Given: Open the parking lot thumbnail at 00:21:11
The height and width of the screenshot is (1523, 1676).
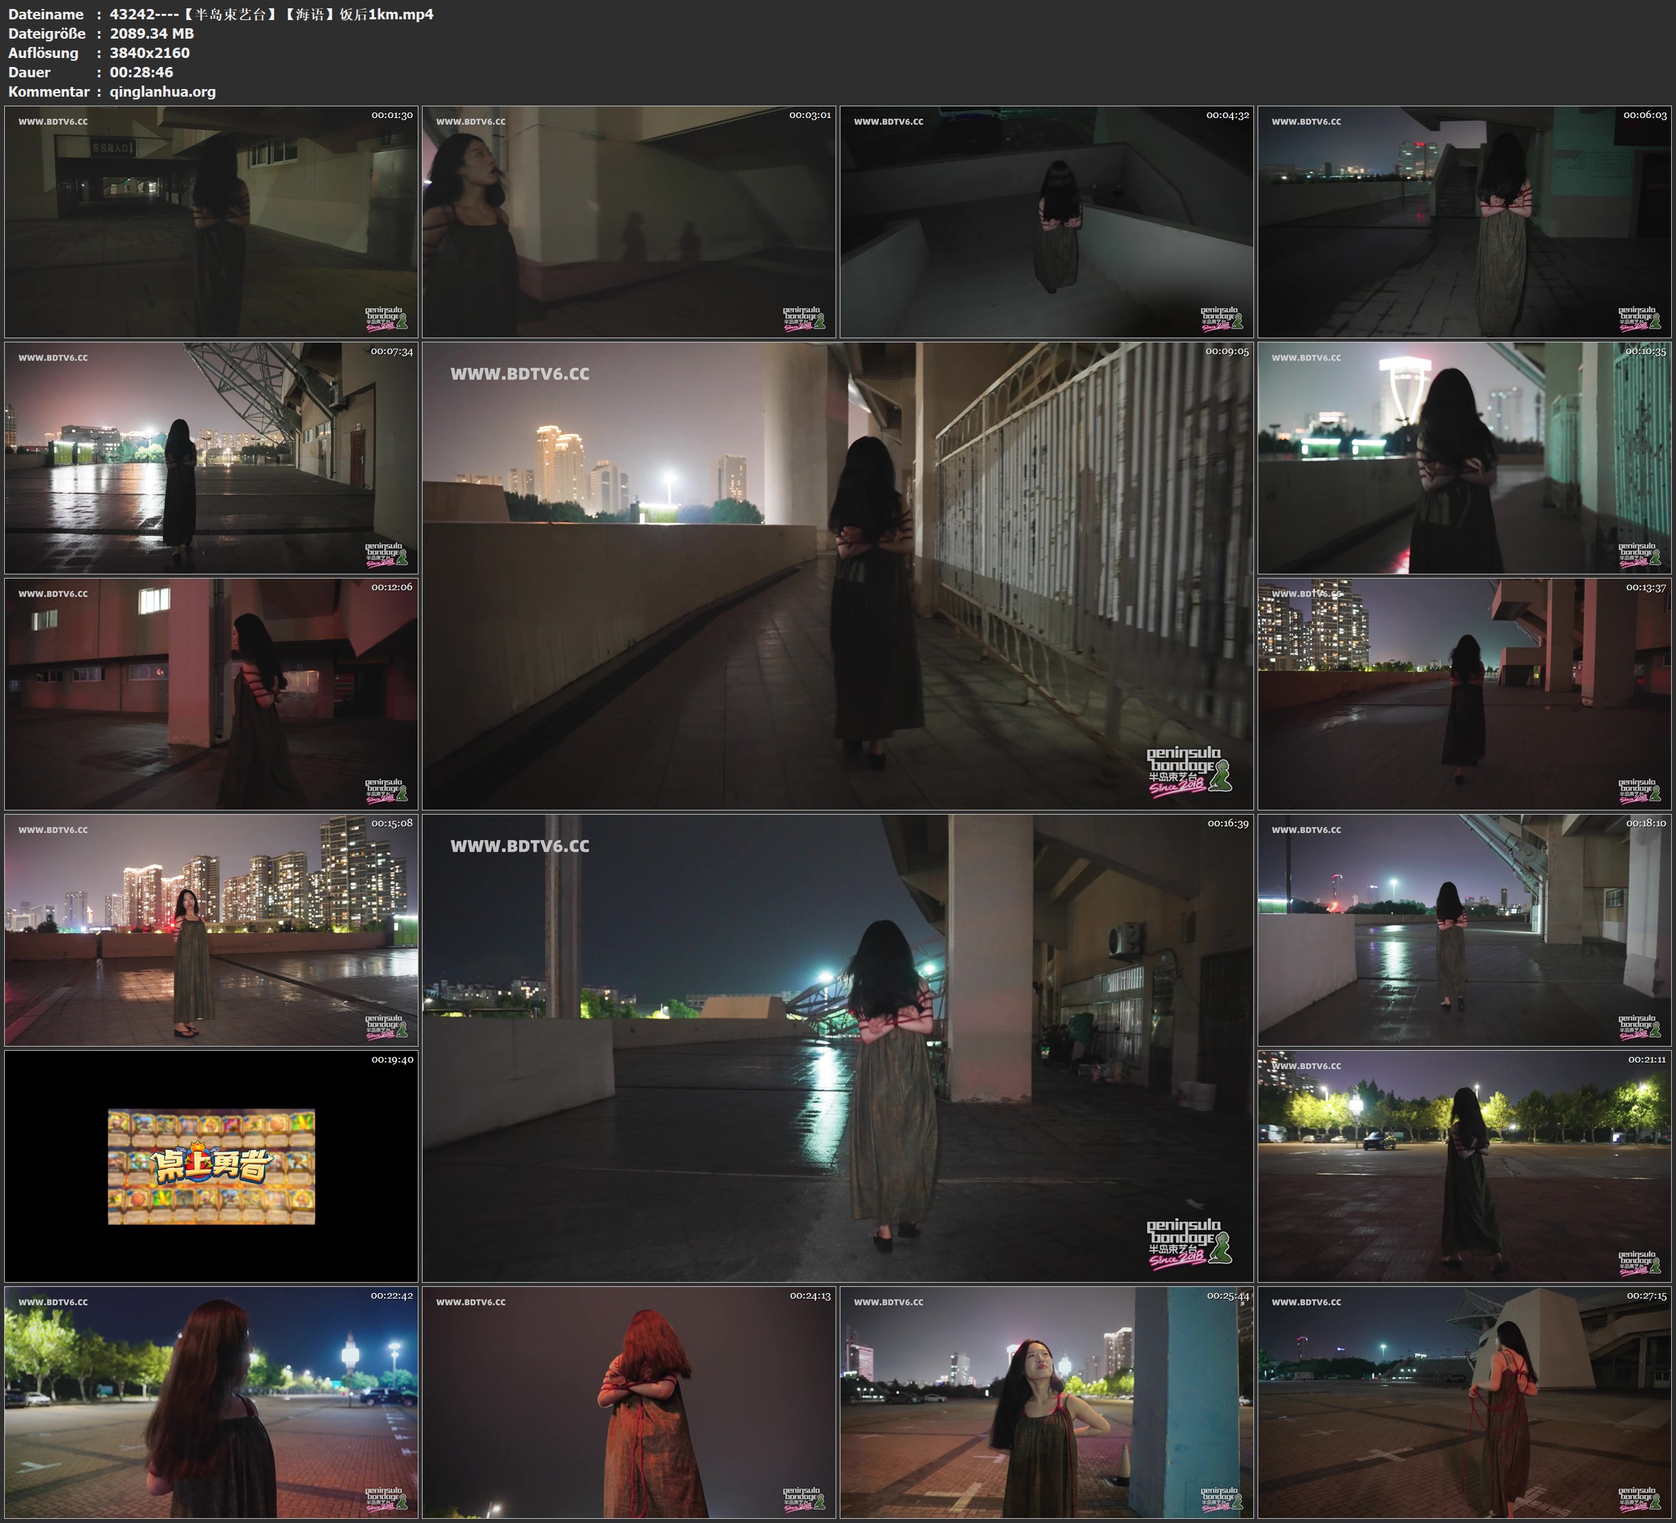Looking at the screenshot, I should [x=1464, y=1165].
